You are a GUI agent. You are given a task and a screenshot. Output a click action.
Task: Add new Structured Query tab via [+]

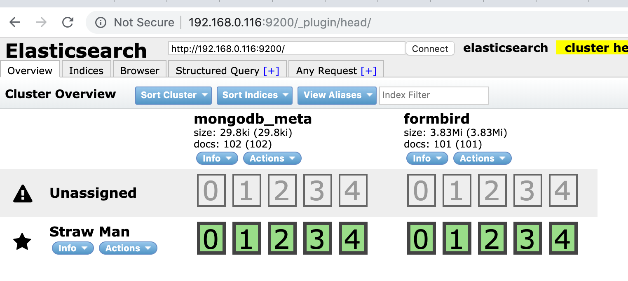(x=271, y=71)
